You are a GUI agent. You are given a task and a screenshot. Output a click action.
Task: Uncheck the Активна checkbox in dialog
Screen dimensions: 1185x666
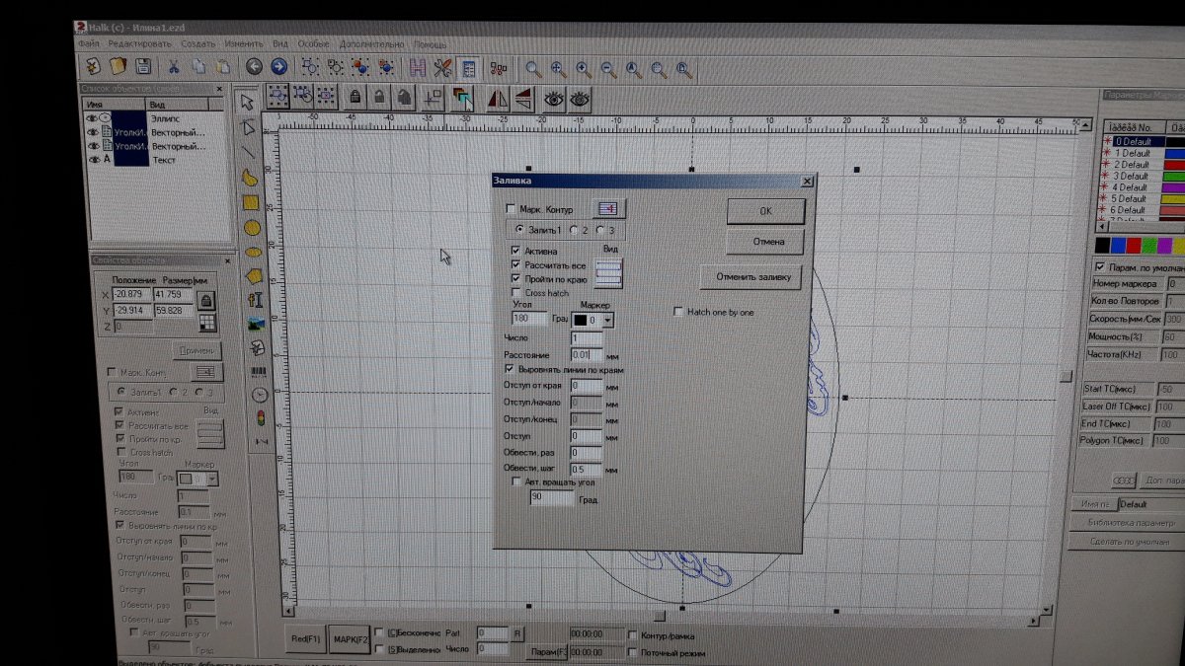[x=515, y=252]
